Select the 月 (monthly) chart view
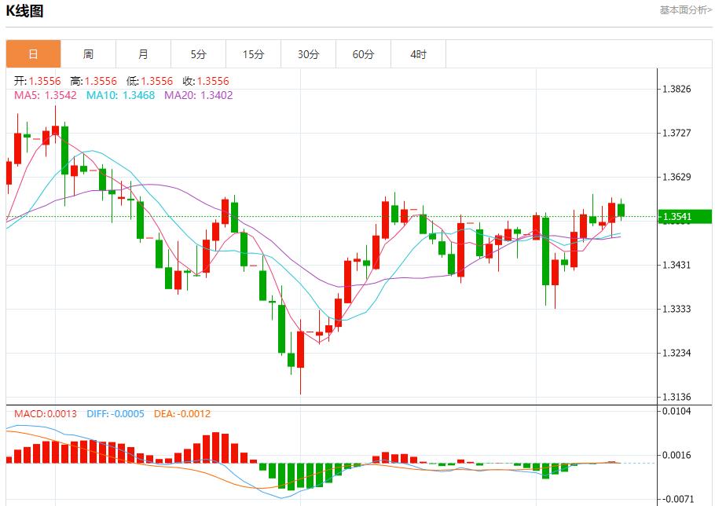Image resolution: width=715 pixels, height=506 pixels. click(143, 53)
